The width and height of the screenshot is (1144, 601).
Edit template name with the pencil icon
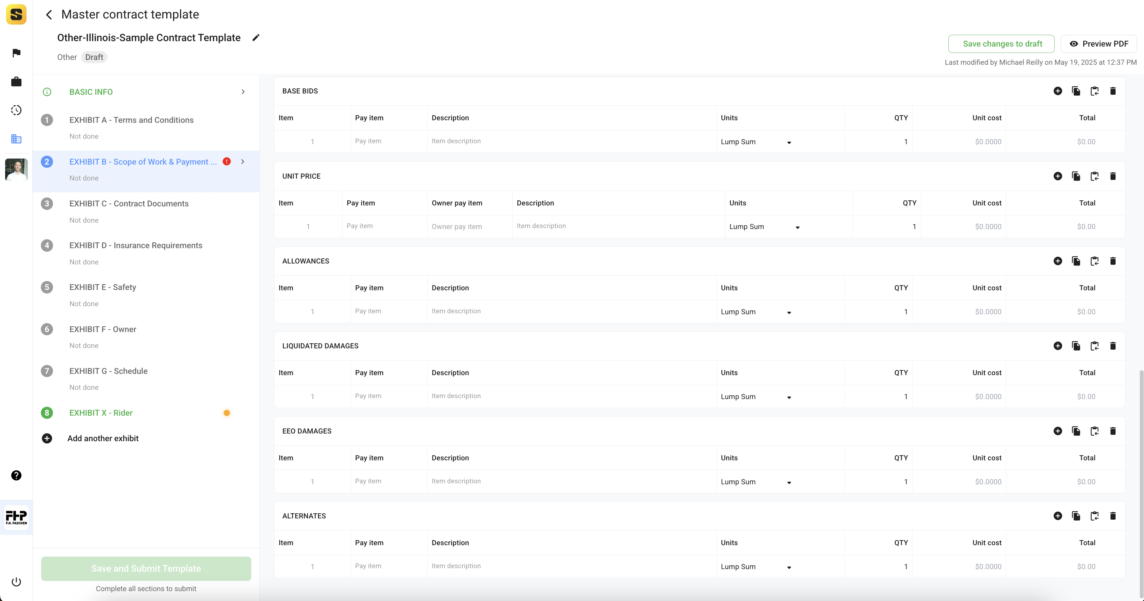point(256,38)
